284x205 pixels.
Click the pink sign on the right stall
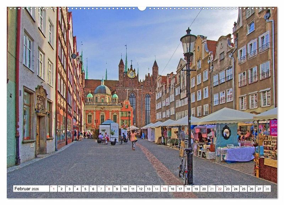[x=273, y=128]
